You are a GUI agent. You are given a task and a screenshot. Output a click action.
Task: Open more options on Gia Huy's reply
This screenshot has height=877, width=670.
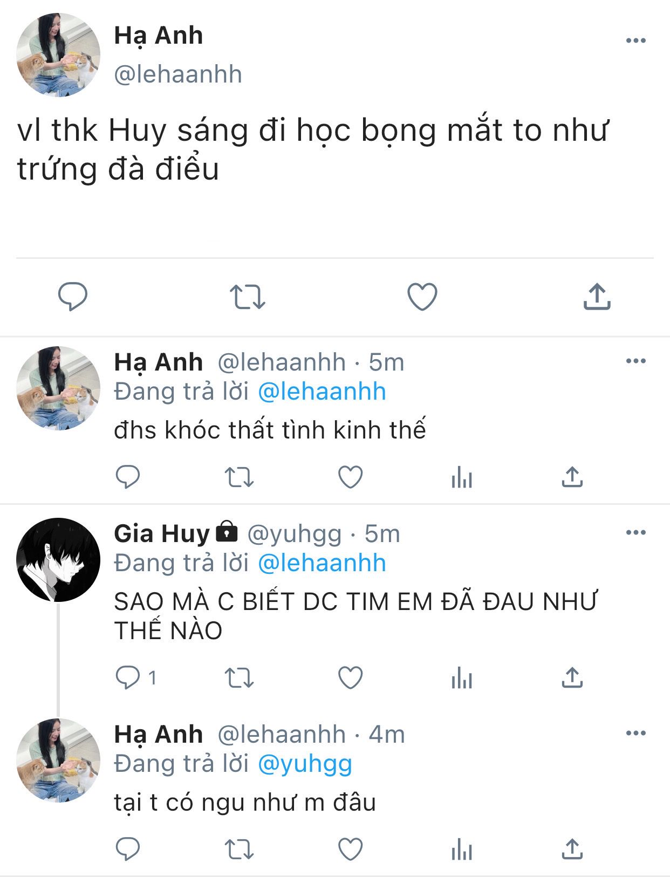(x=635, y=532)
